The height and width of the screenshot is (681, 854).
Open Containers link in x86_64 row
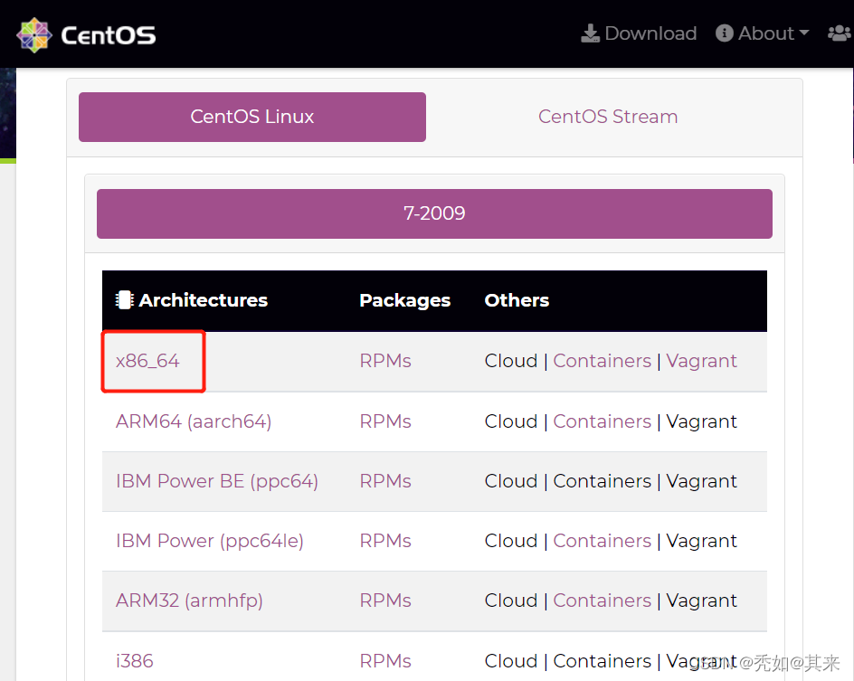(602, 361)
